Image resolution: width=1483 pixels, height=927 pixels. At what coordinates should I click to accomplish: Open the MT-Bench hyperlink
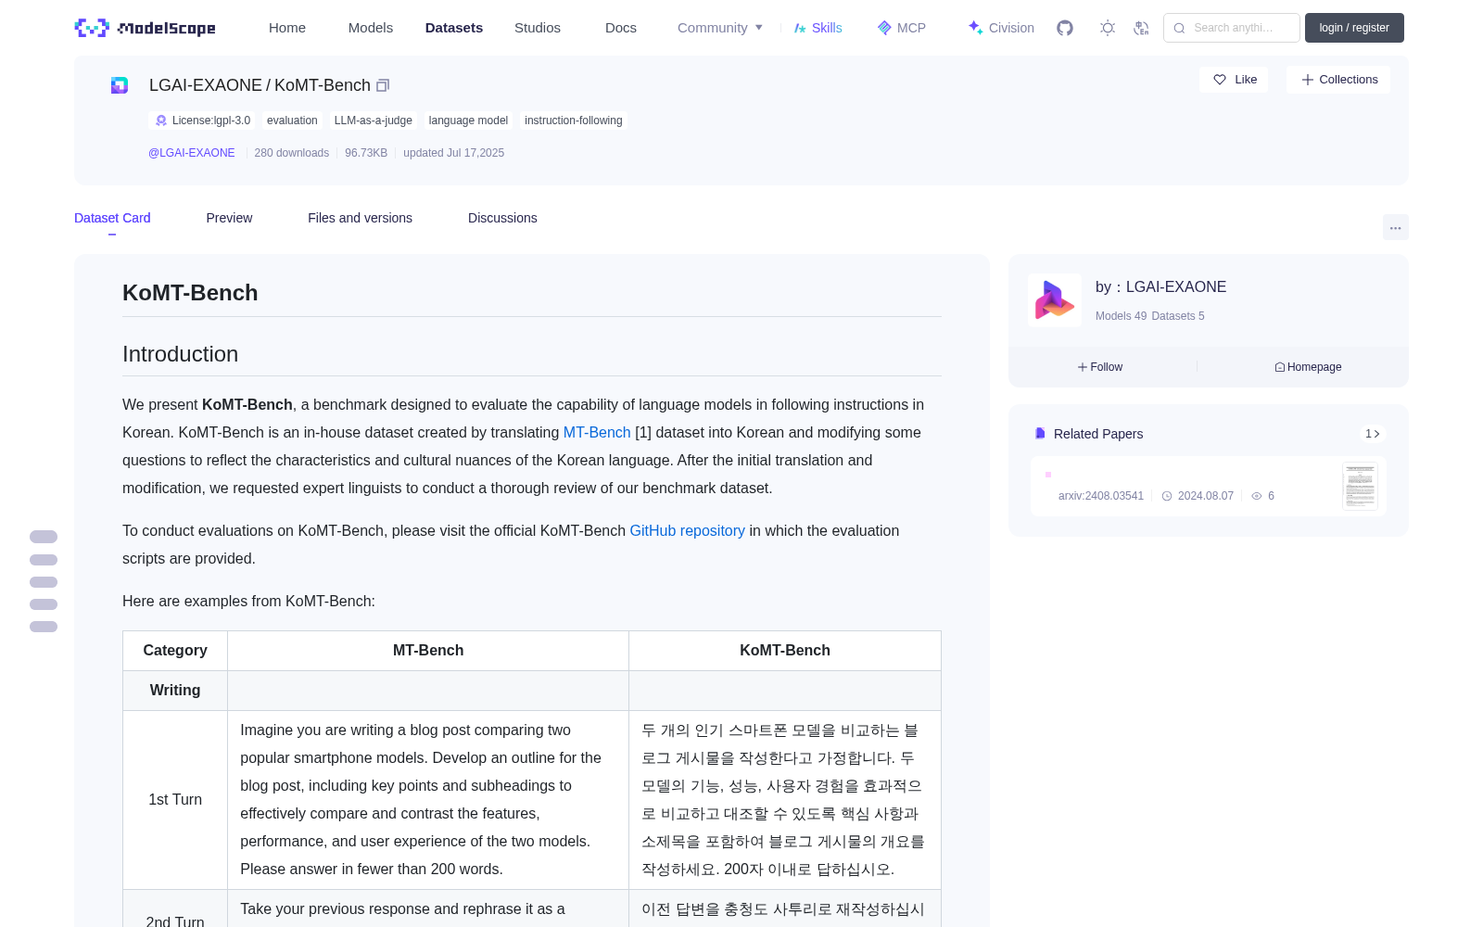pyautogui.click(x=597, y=433)
